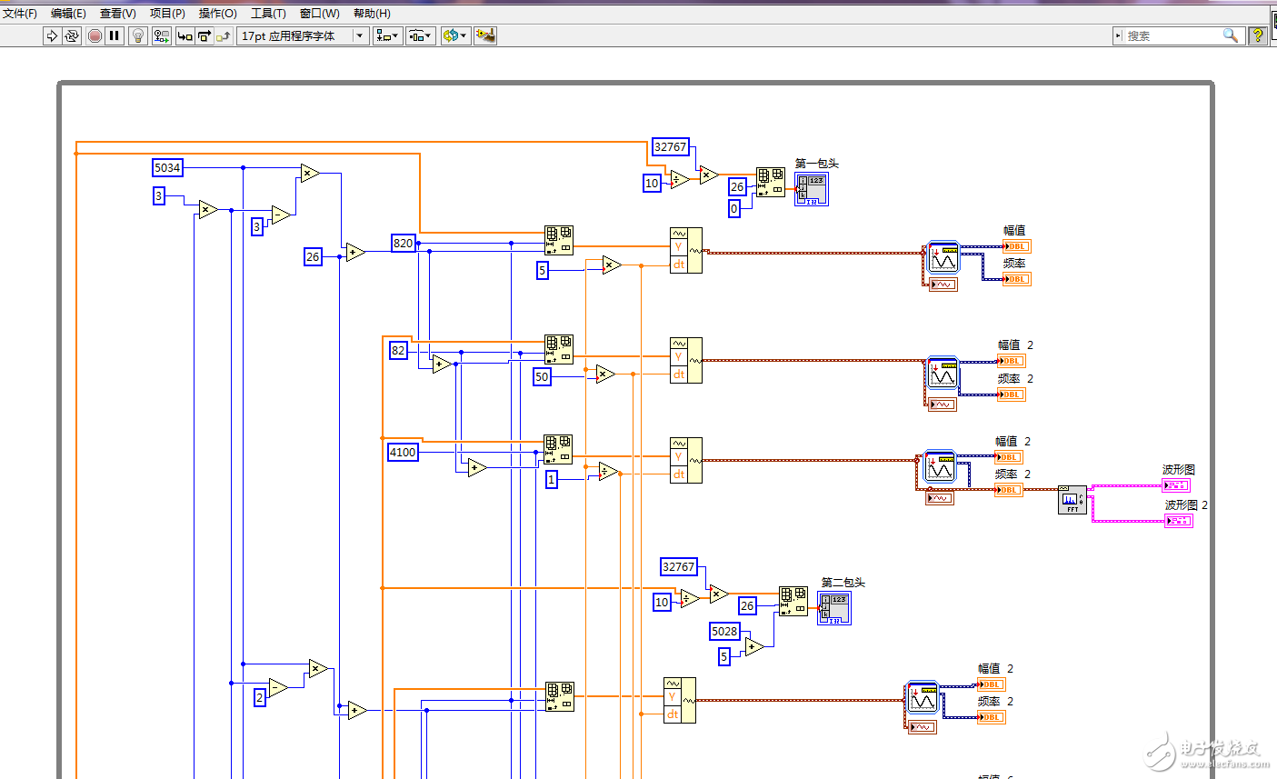Image resolution: width=1277 pixels, height=779 pixels.
Task: Open the 工具(T) menu
Action: (268, 13)
